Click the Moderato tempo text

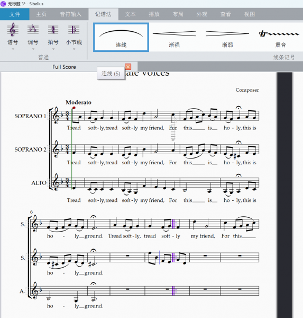[x=79, y=102]
